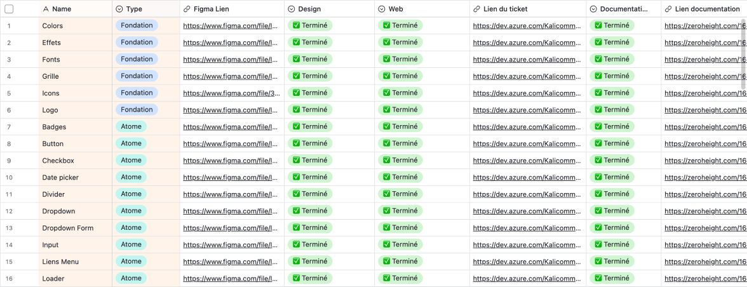Open Azure ticket link in Divider row
The image size is (747, 287).
(x=527, y=195)
